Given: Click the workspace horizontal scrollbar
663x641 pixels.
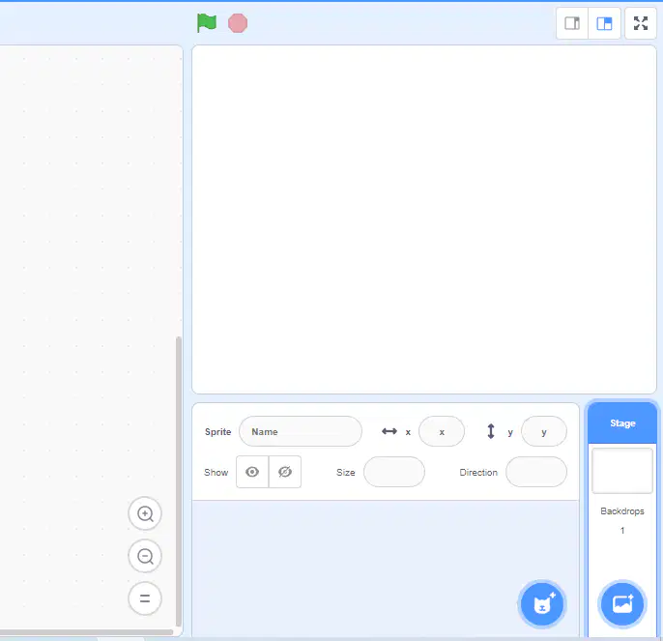Looking at the screenshot, I should [x=87, y=632].
